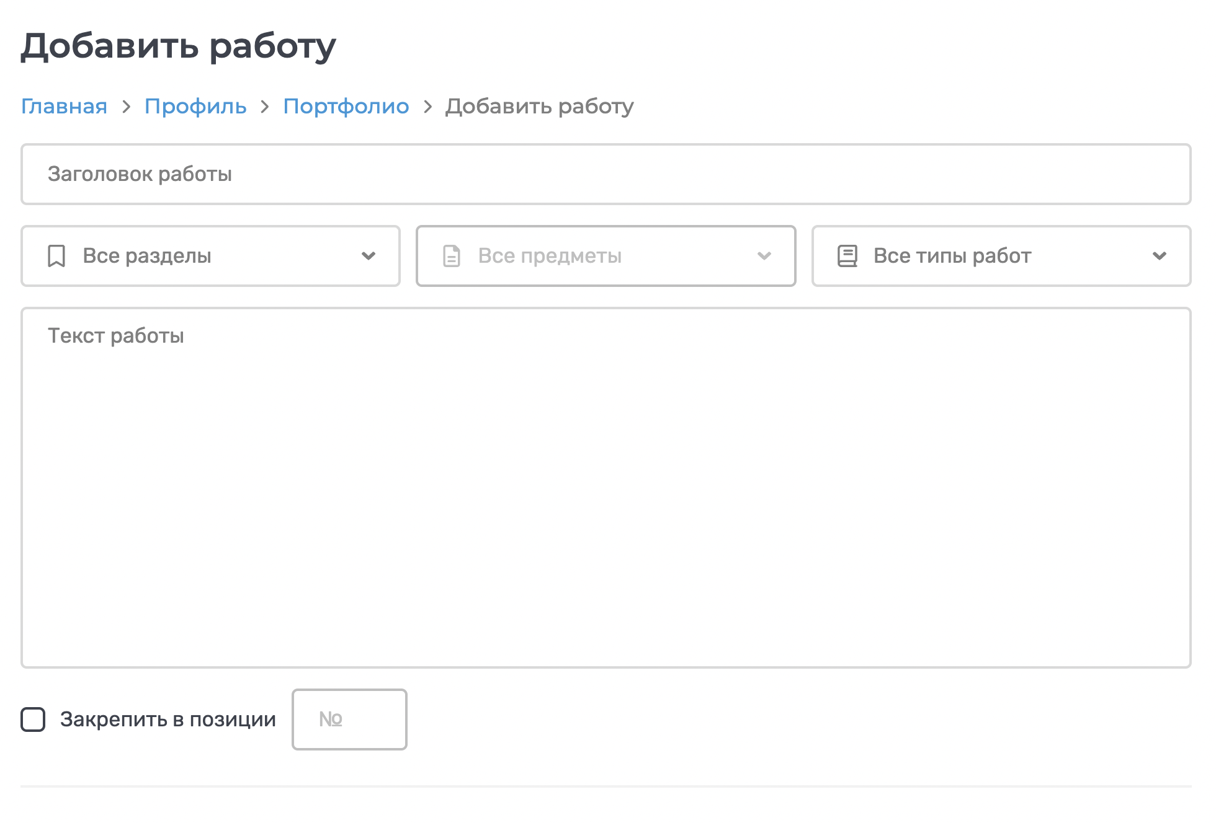This screenshot has height=823, width=1216.
Task: Click the book icon in Все типы работ
Action: pyautogui.click(x=847, y=256)
